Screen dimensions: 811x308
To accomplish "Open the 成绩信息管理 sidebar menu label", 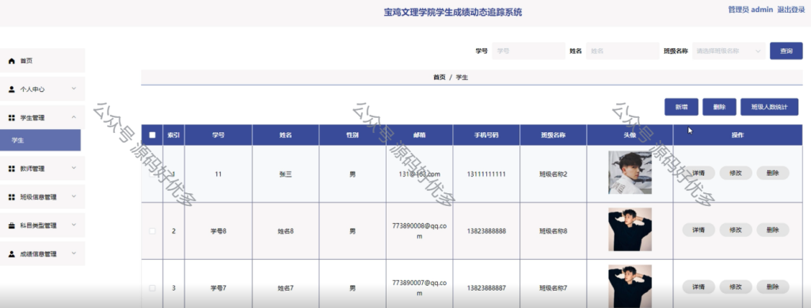I will 38,254.
